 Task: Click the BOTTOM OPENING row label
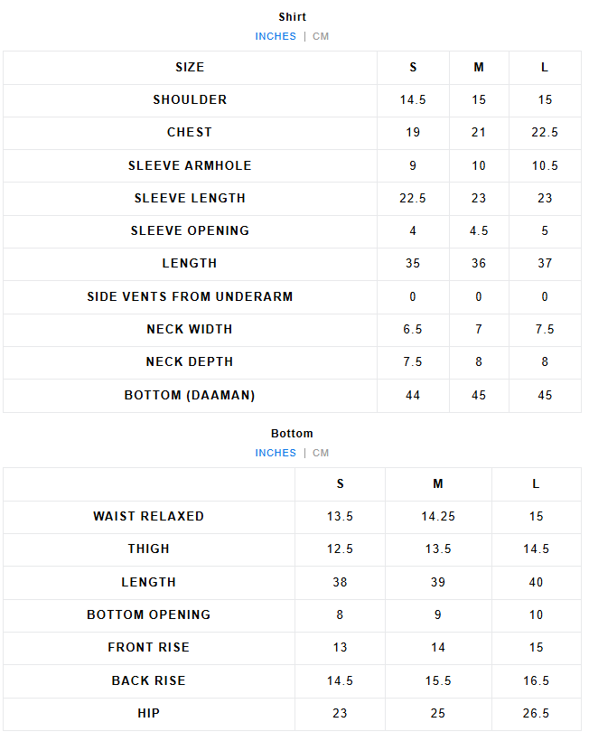coord(149,614)
